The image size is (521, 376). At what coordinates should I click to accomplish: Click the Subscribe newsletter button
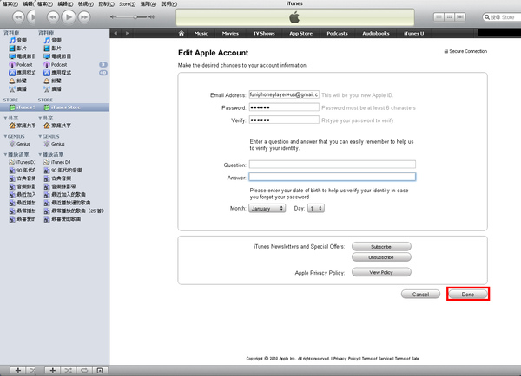click(381, 247)
